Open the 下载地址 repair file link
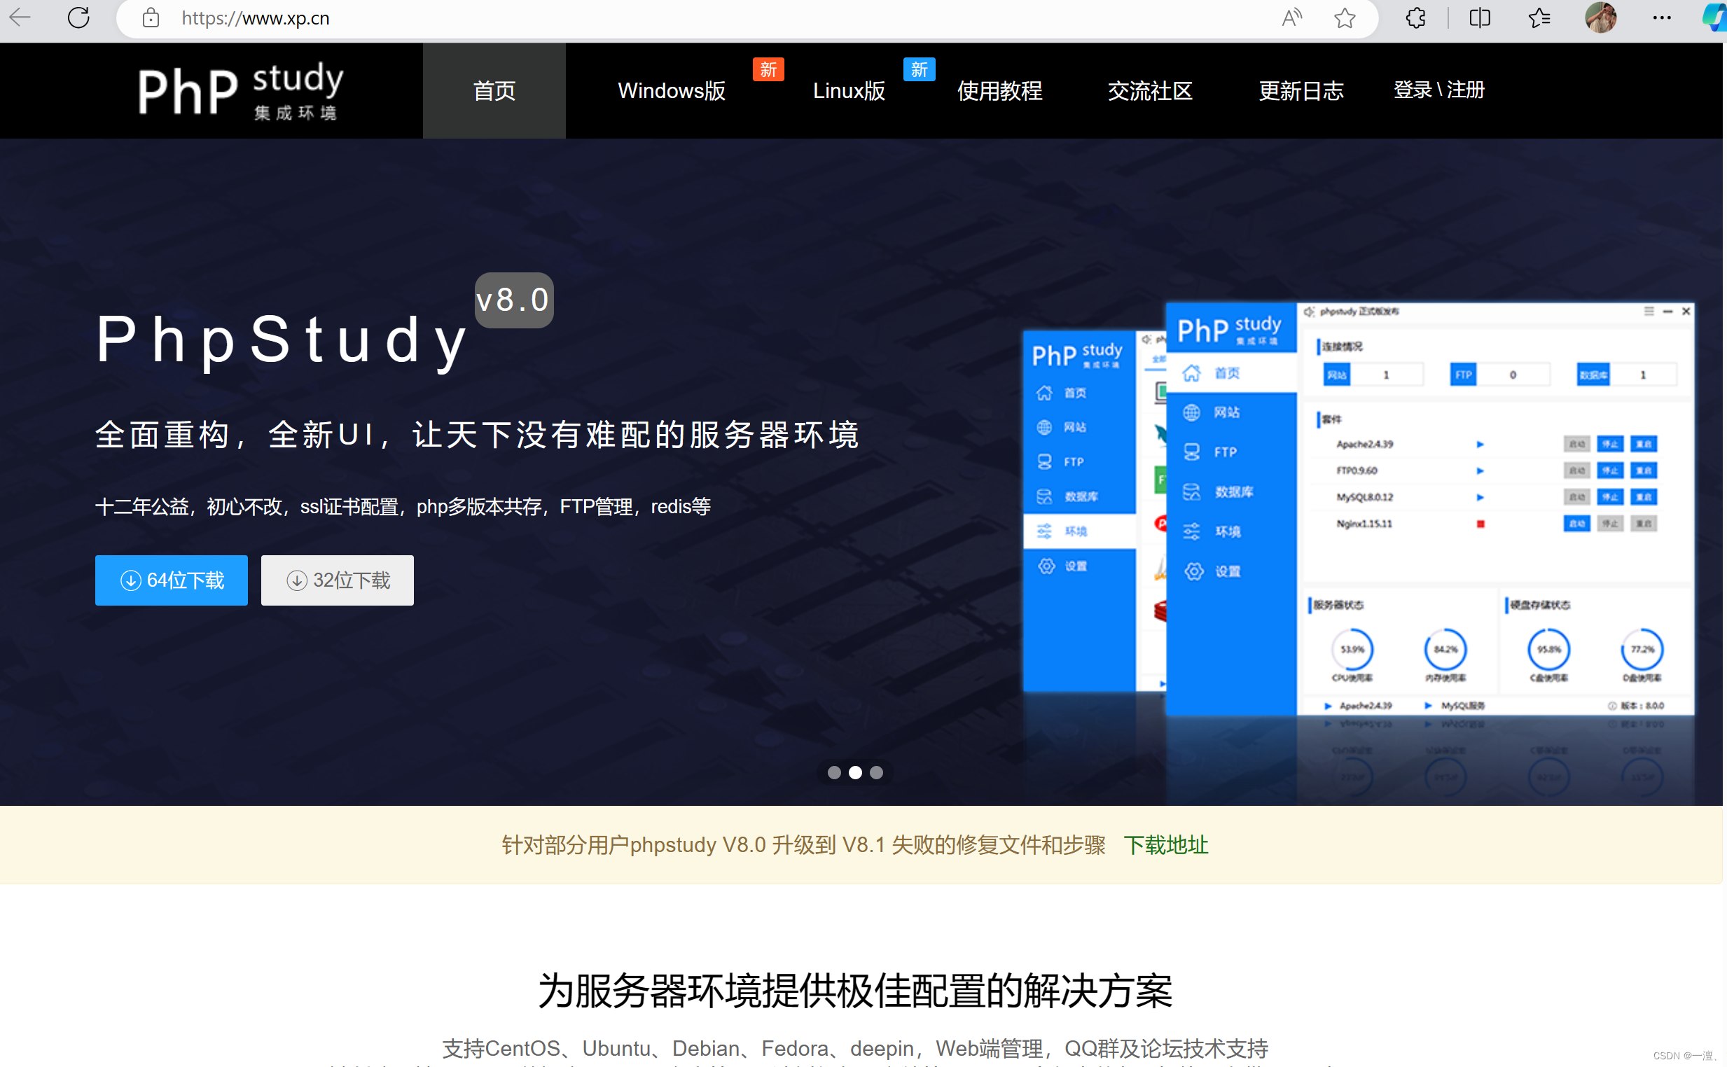 (1166, 846)
